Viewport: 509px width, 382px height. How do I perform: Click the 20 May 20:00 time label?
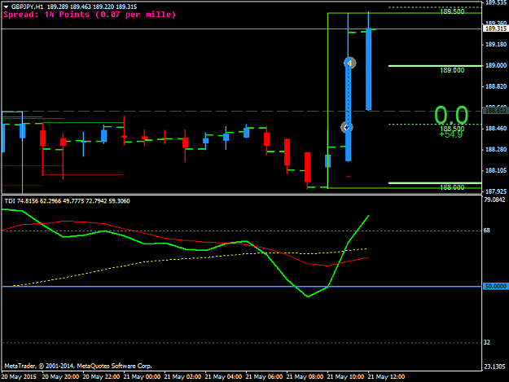[60, 377]
